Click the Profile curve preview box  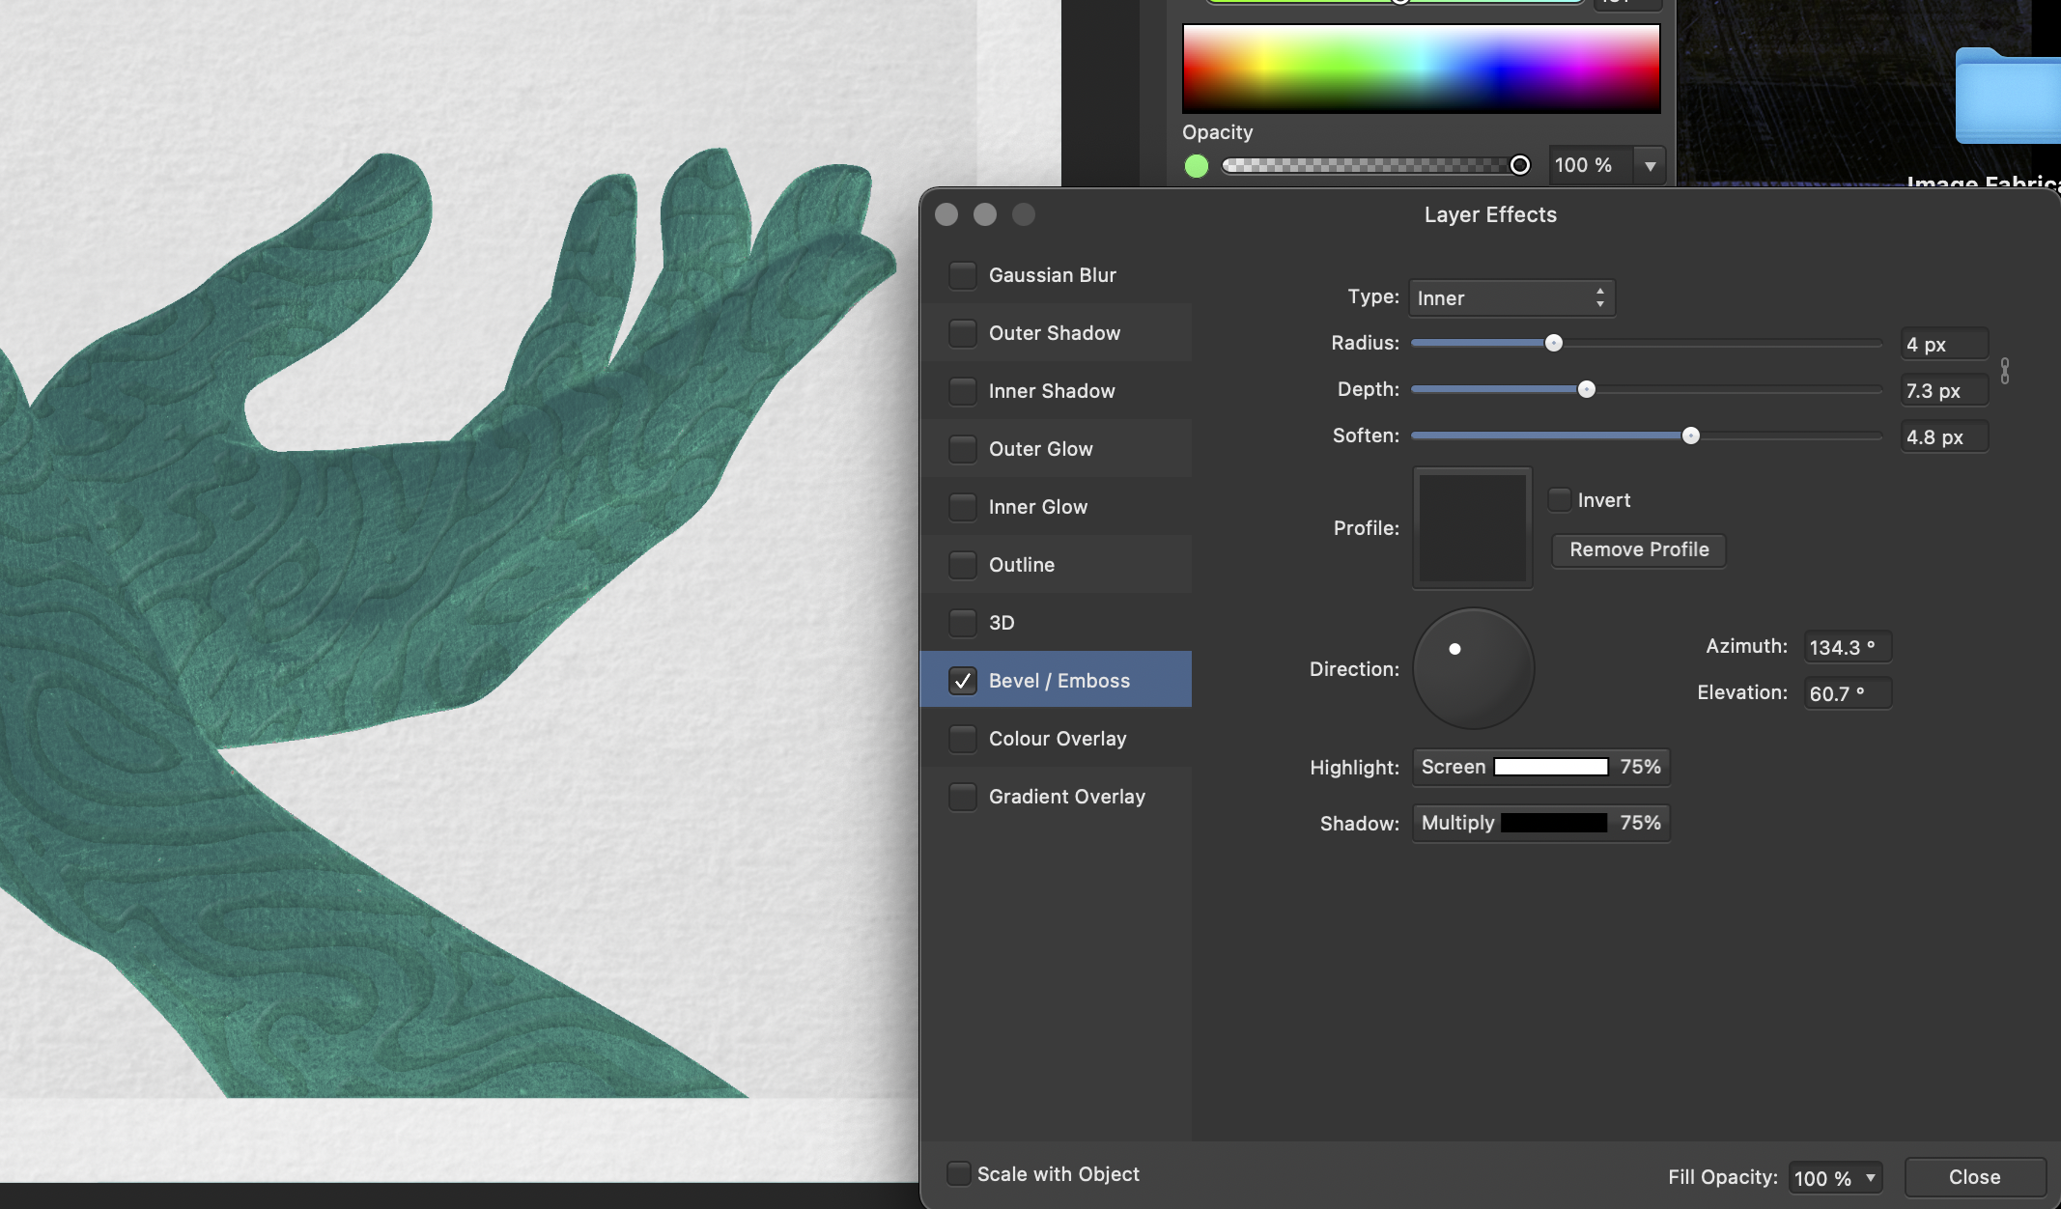1472,528
